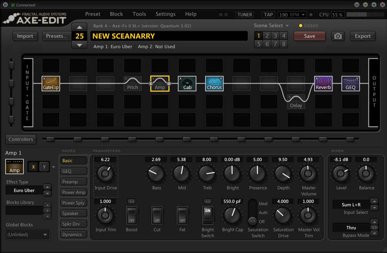Open the Global Blocks Unlinked dropdown
The width and height of the screenshot is (387, 253).
click(x=28, y=235)
